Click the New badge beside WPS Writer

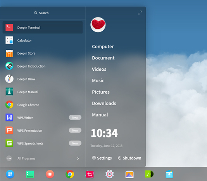tap(75, 117)
